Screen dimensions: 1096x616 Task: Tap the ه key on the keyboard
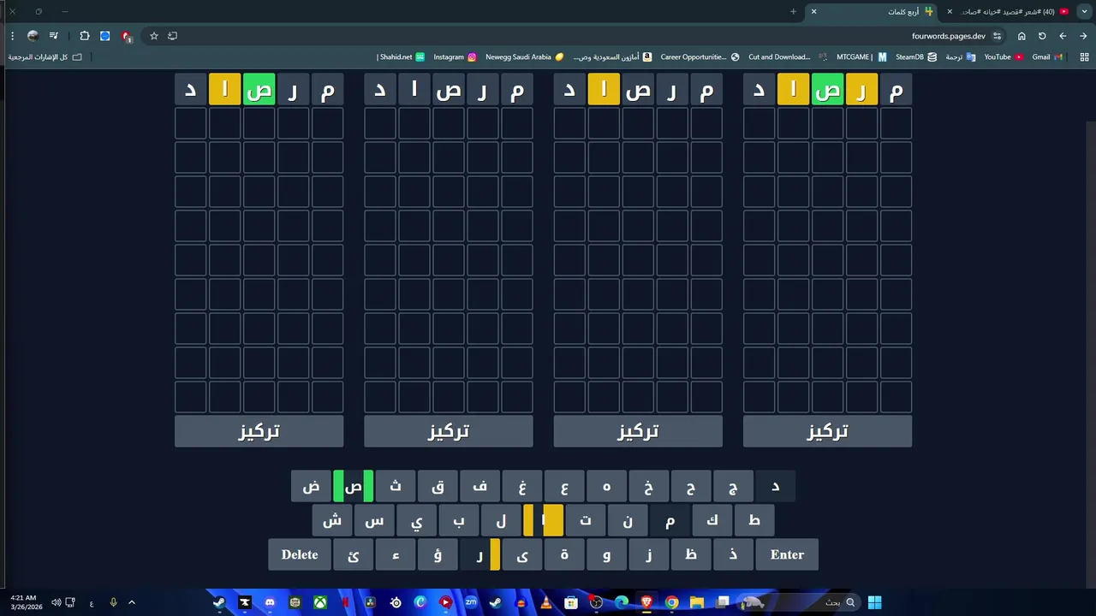606,486
